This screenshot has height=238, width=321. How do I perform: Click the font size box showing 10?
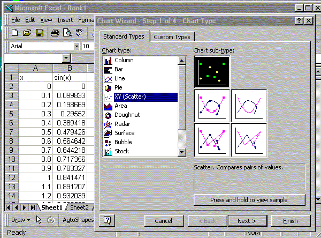click(x=87, y=46)
